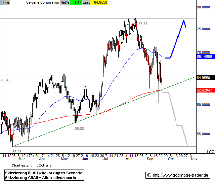Click the Skizzierung BLAU legend text
This screenshot has height=184, width=215.
[x=44, y=173]
